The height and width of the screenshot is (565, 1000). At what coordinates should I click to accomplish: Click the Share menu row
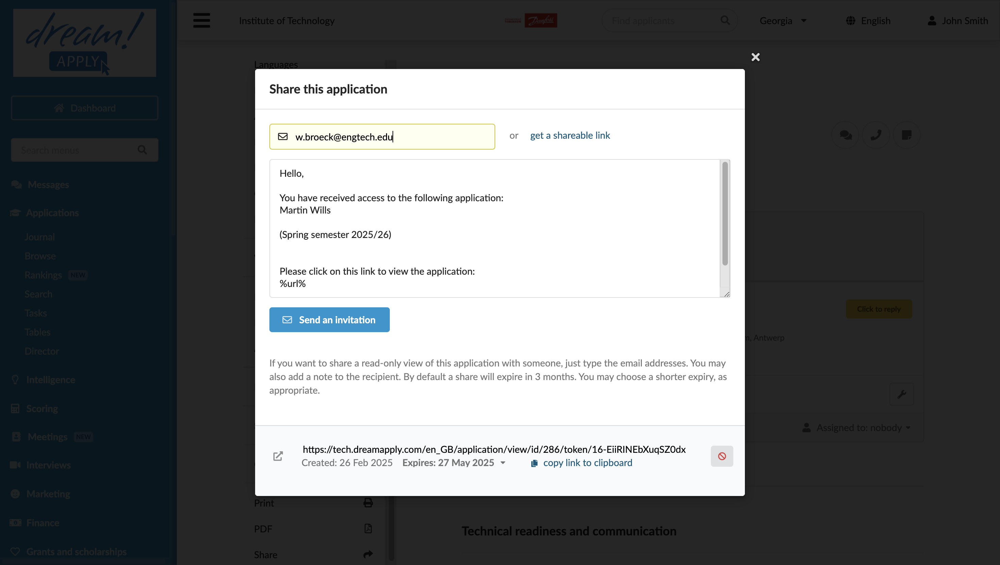(314, 554)
